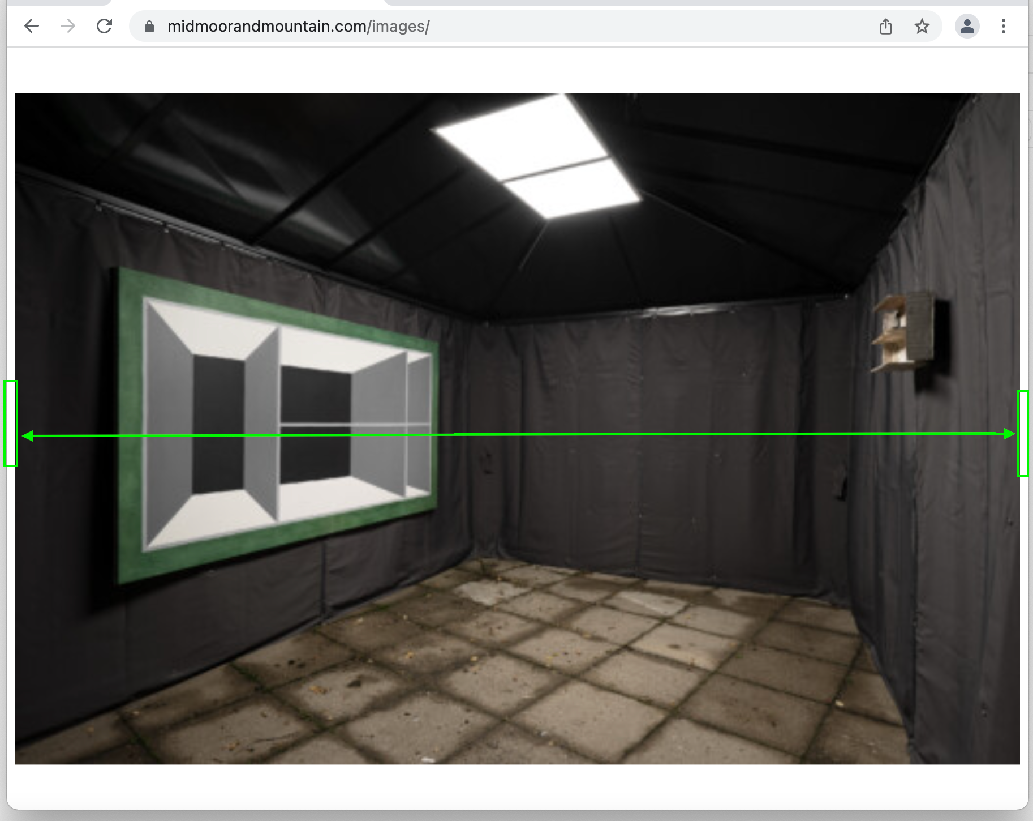The width and height of the screenshot is (1033, 821).
Task: Click the left arrowhead of the green line
Action: coord(27,436)
